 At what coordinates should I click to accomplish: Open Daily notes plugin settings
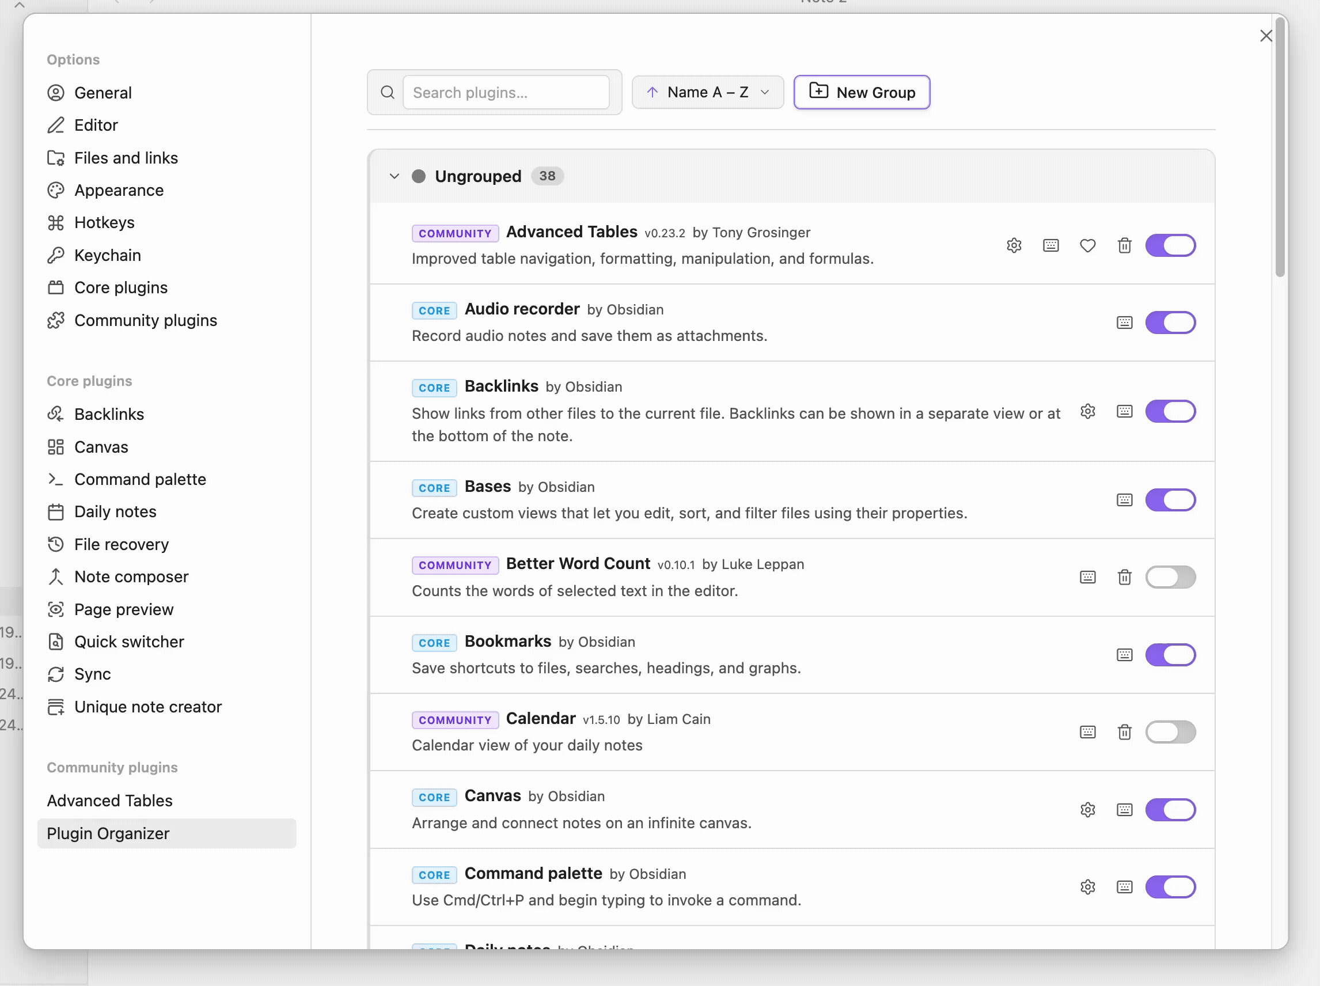coord(166,511)
